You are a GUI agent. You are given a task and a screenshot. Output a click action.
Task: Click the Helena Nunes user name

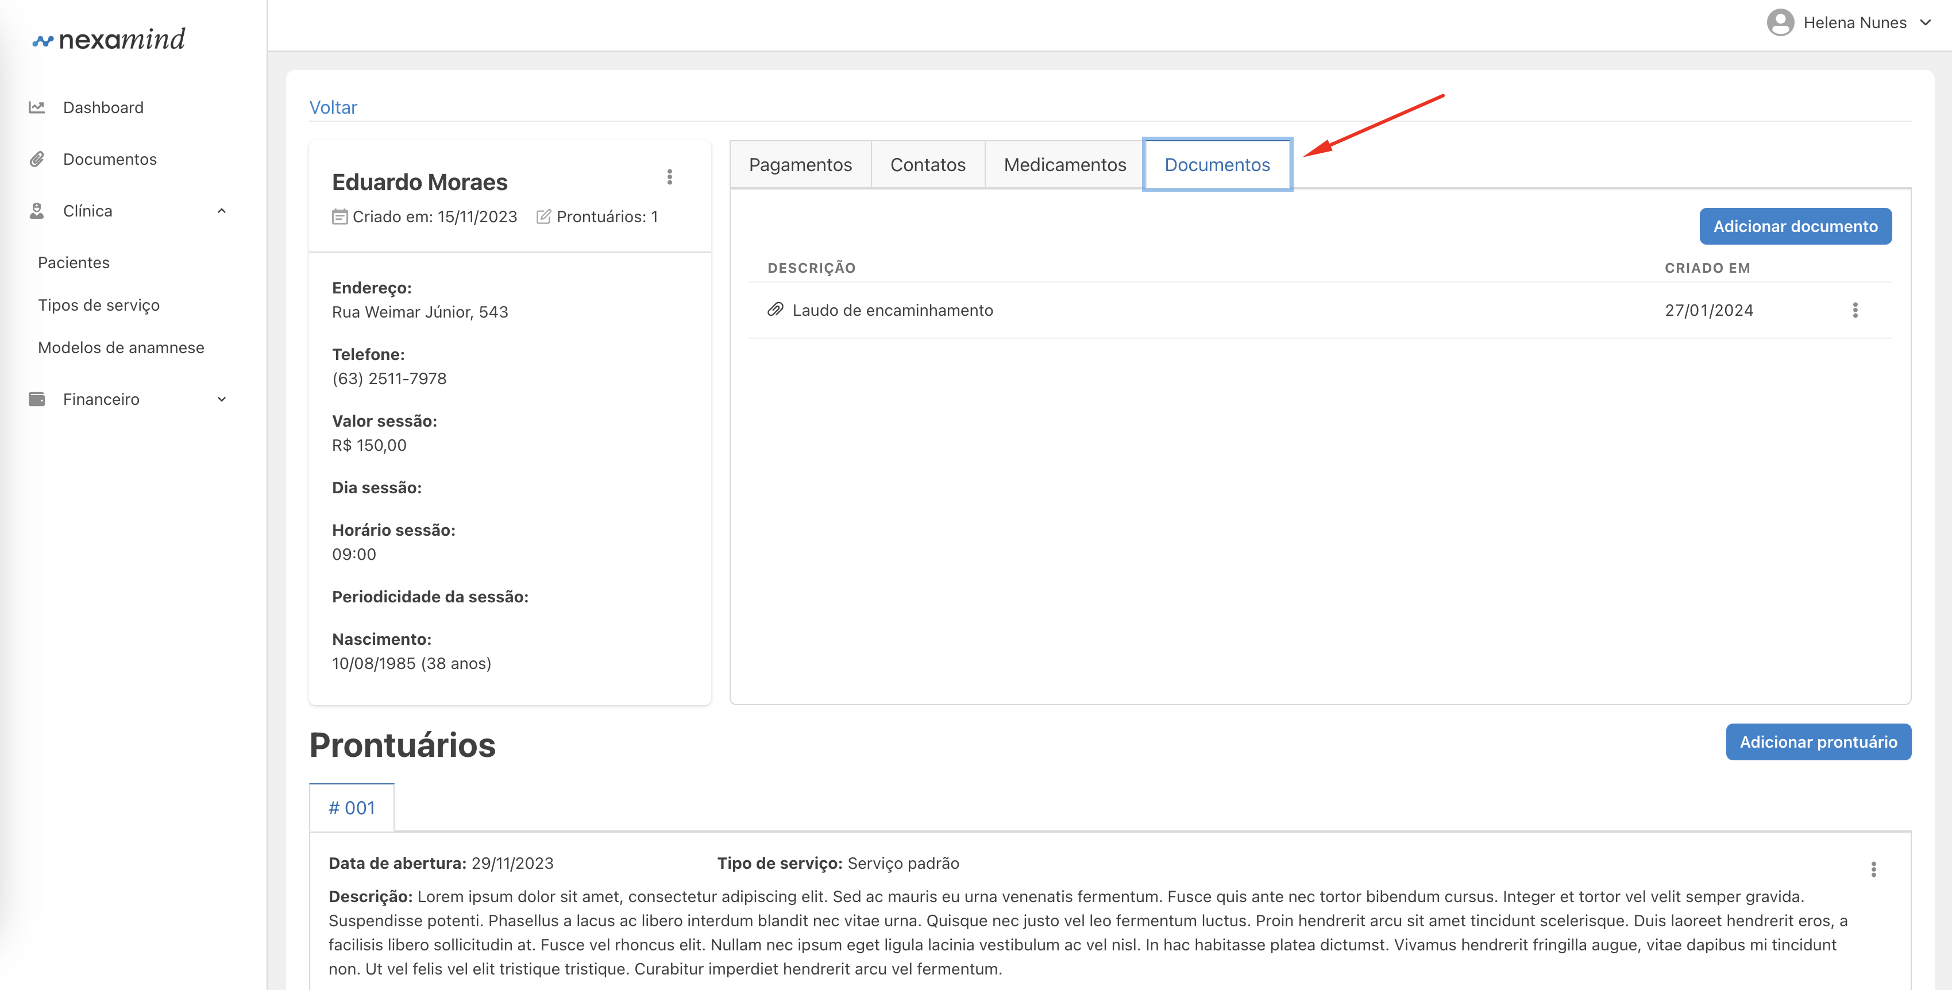point(1854,23)
